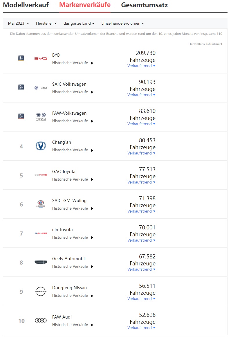Click the Dongfeng Nissan logo
Screen dimensions: 231x338
(41, 291)
